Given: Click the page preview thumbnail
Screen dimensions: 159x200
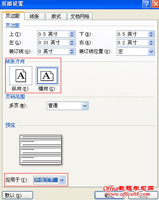Looking at the screenshot, I should tap(41, 150).
